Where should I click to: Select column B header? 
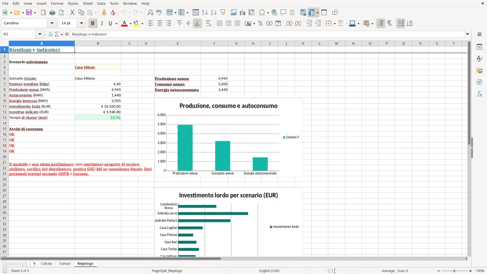[x=98, y=43]
